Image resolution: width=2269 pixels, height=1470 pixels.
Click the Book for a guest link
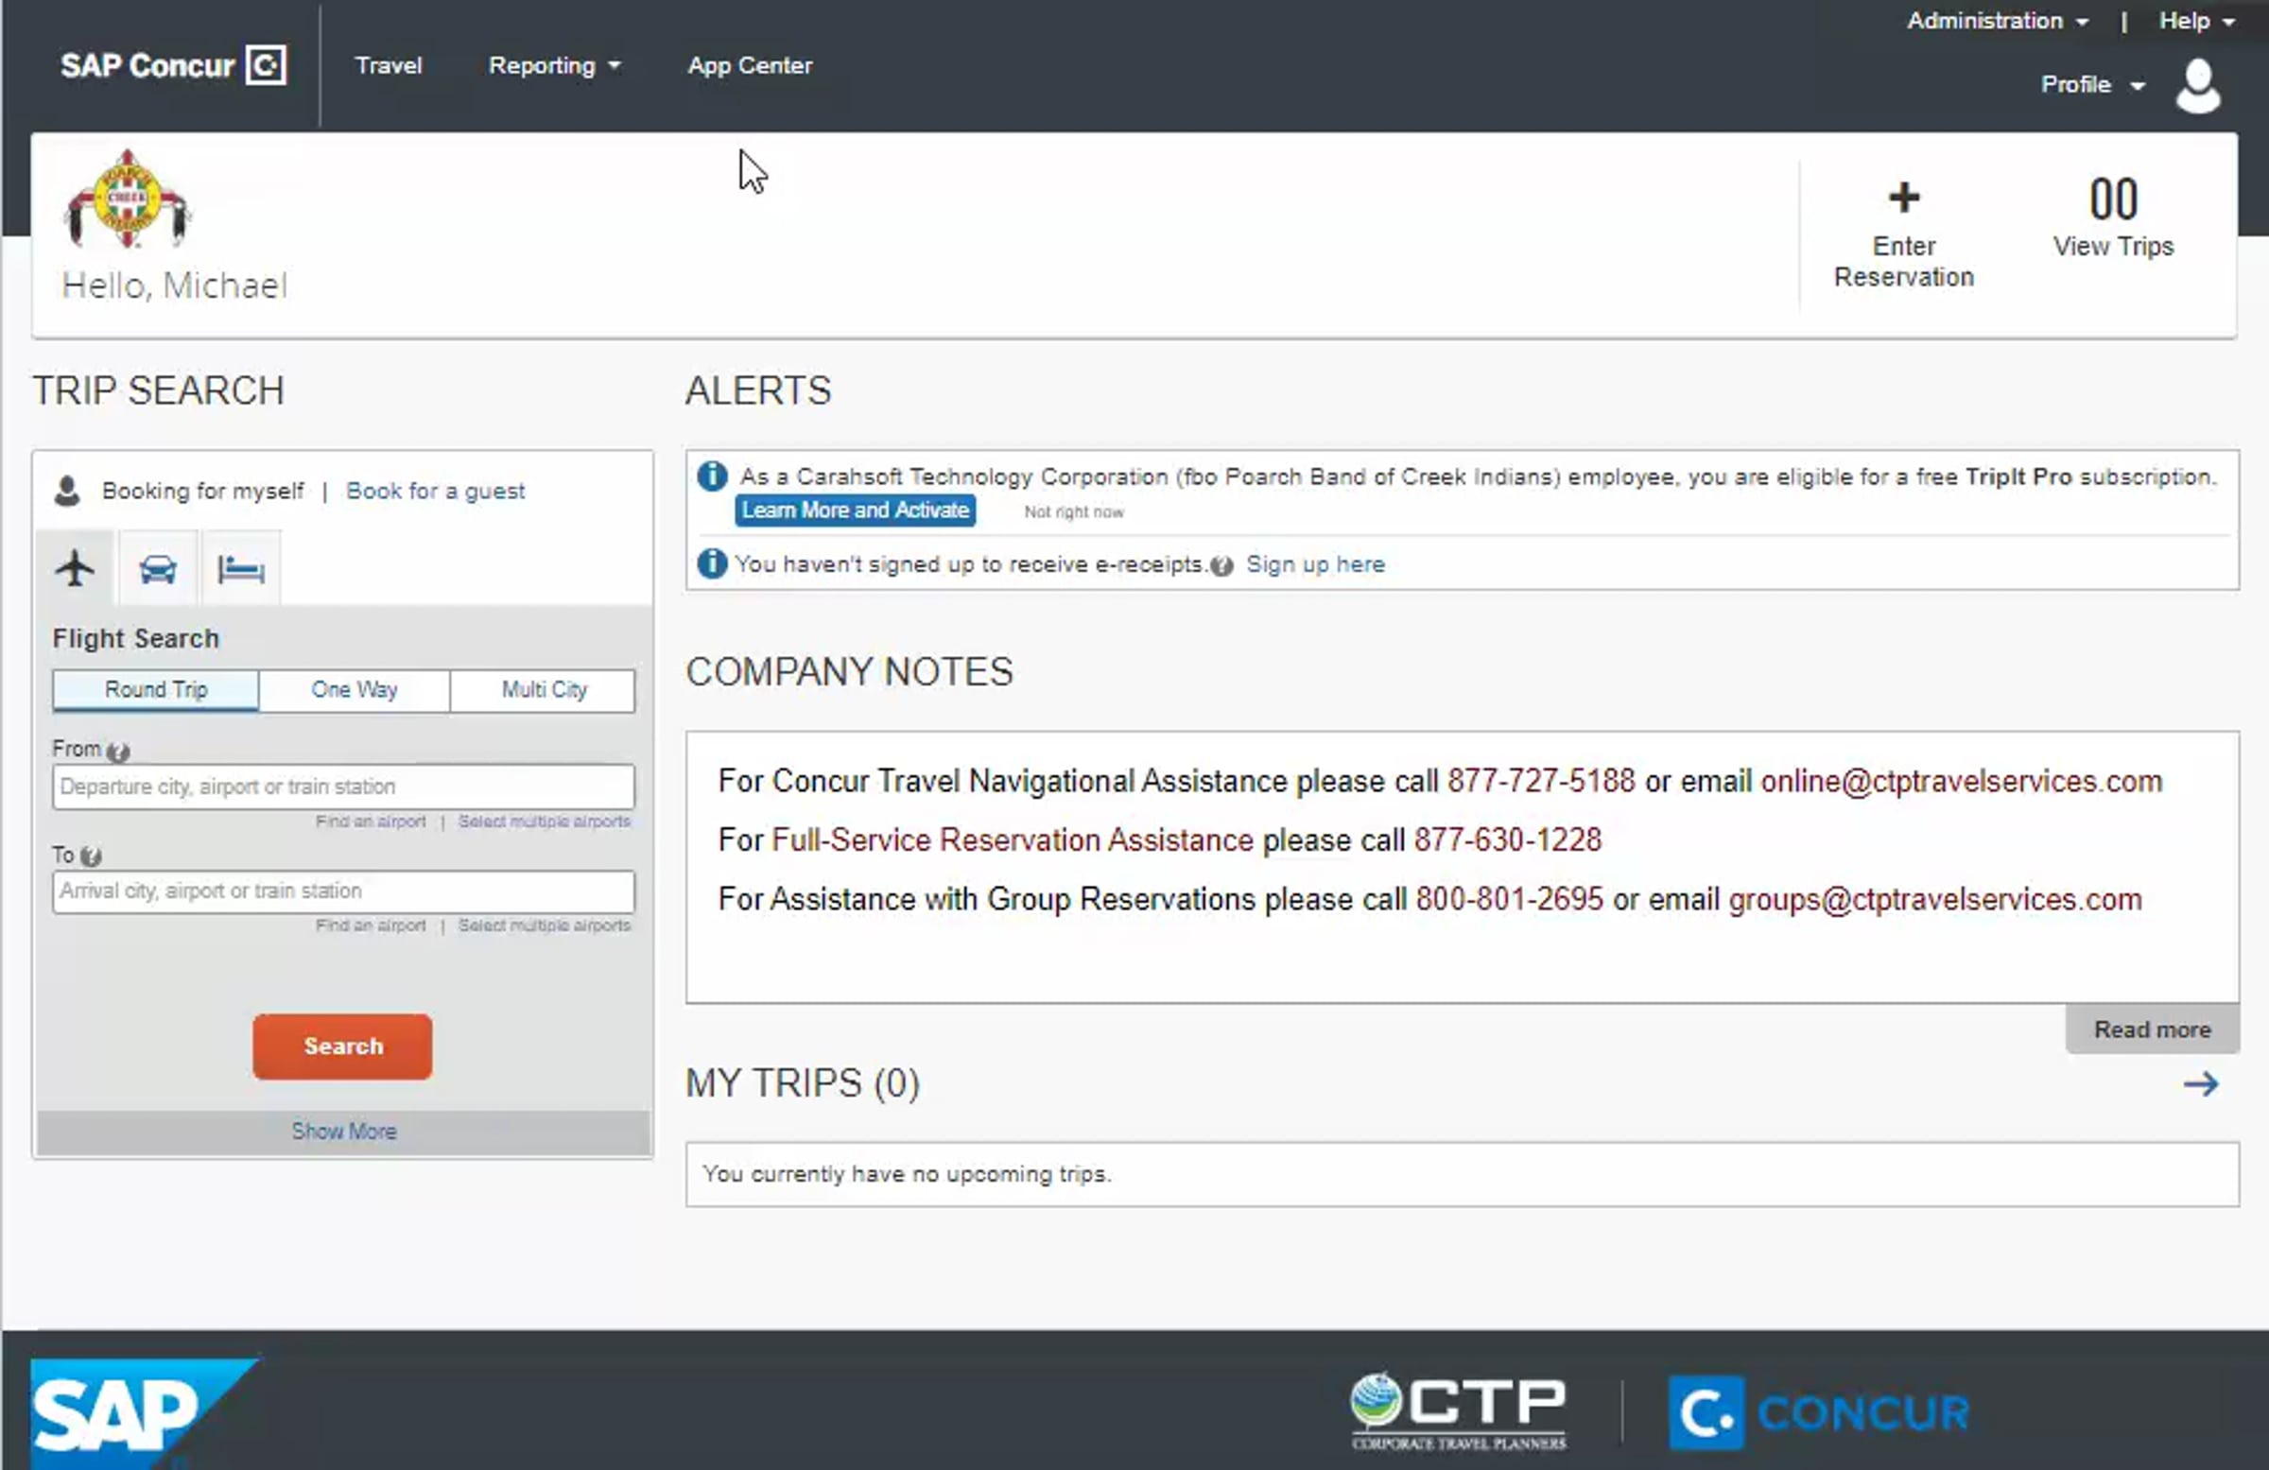click(x=435, y=491)
